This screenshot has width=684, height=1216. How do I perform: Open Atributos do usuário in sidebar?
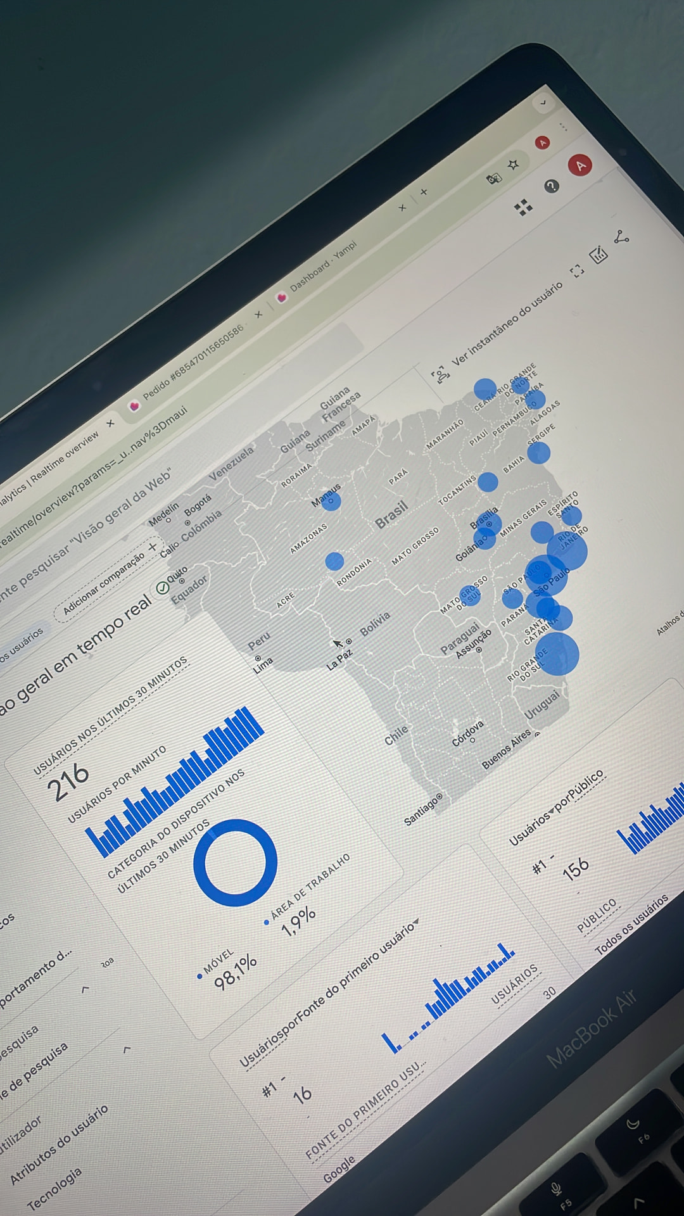coord(60,1145)
